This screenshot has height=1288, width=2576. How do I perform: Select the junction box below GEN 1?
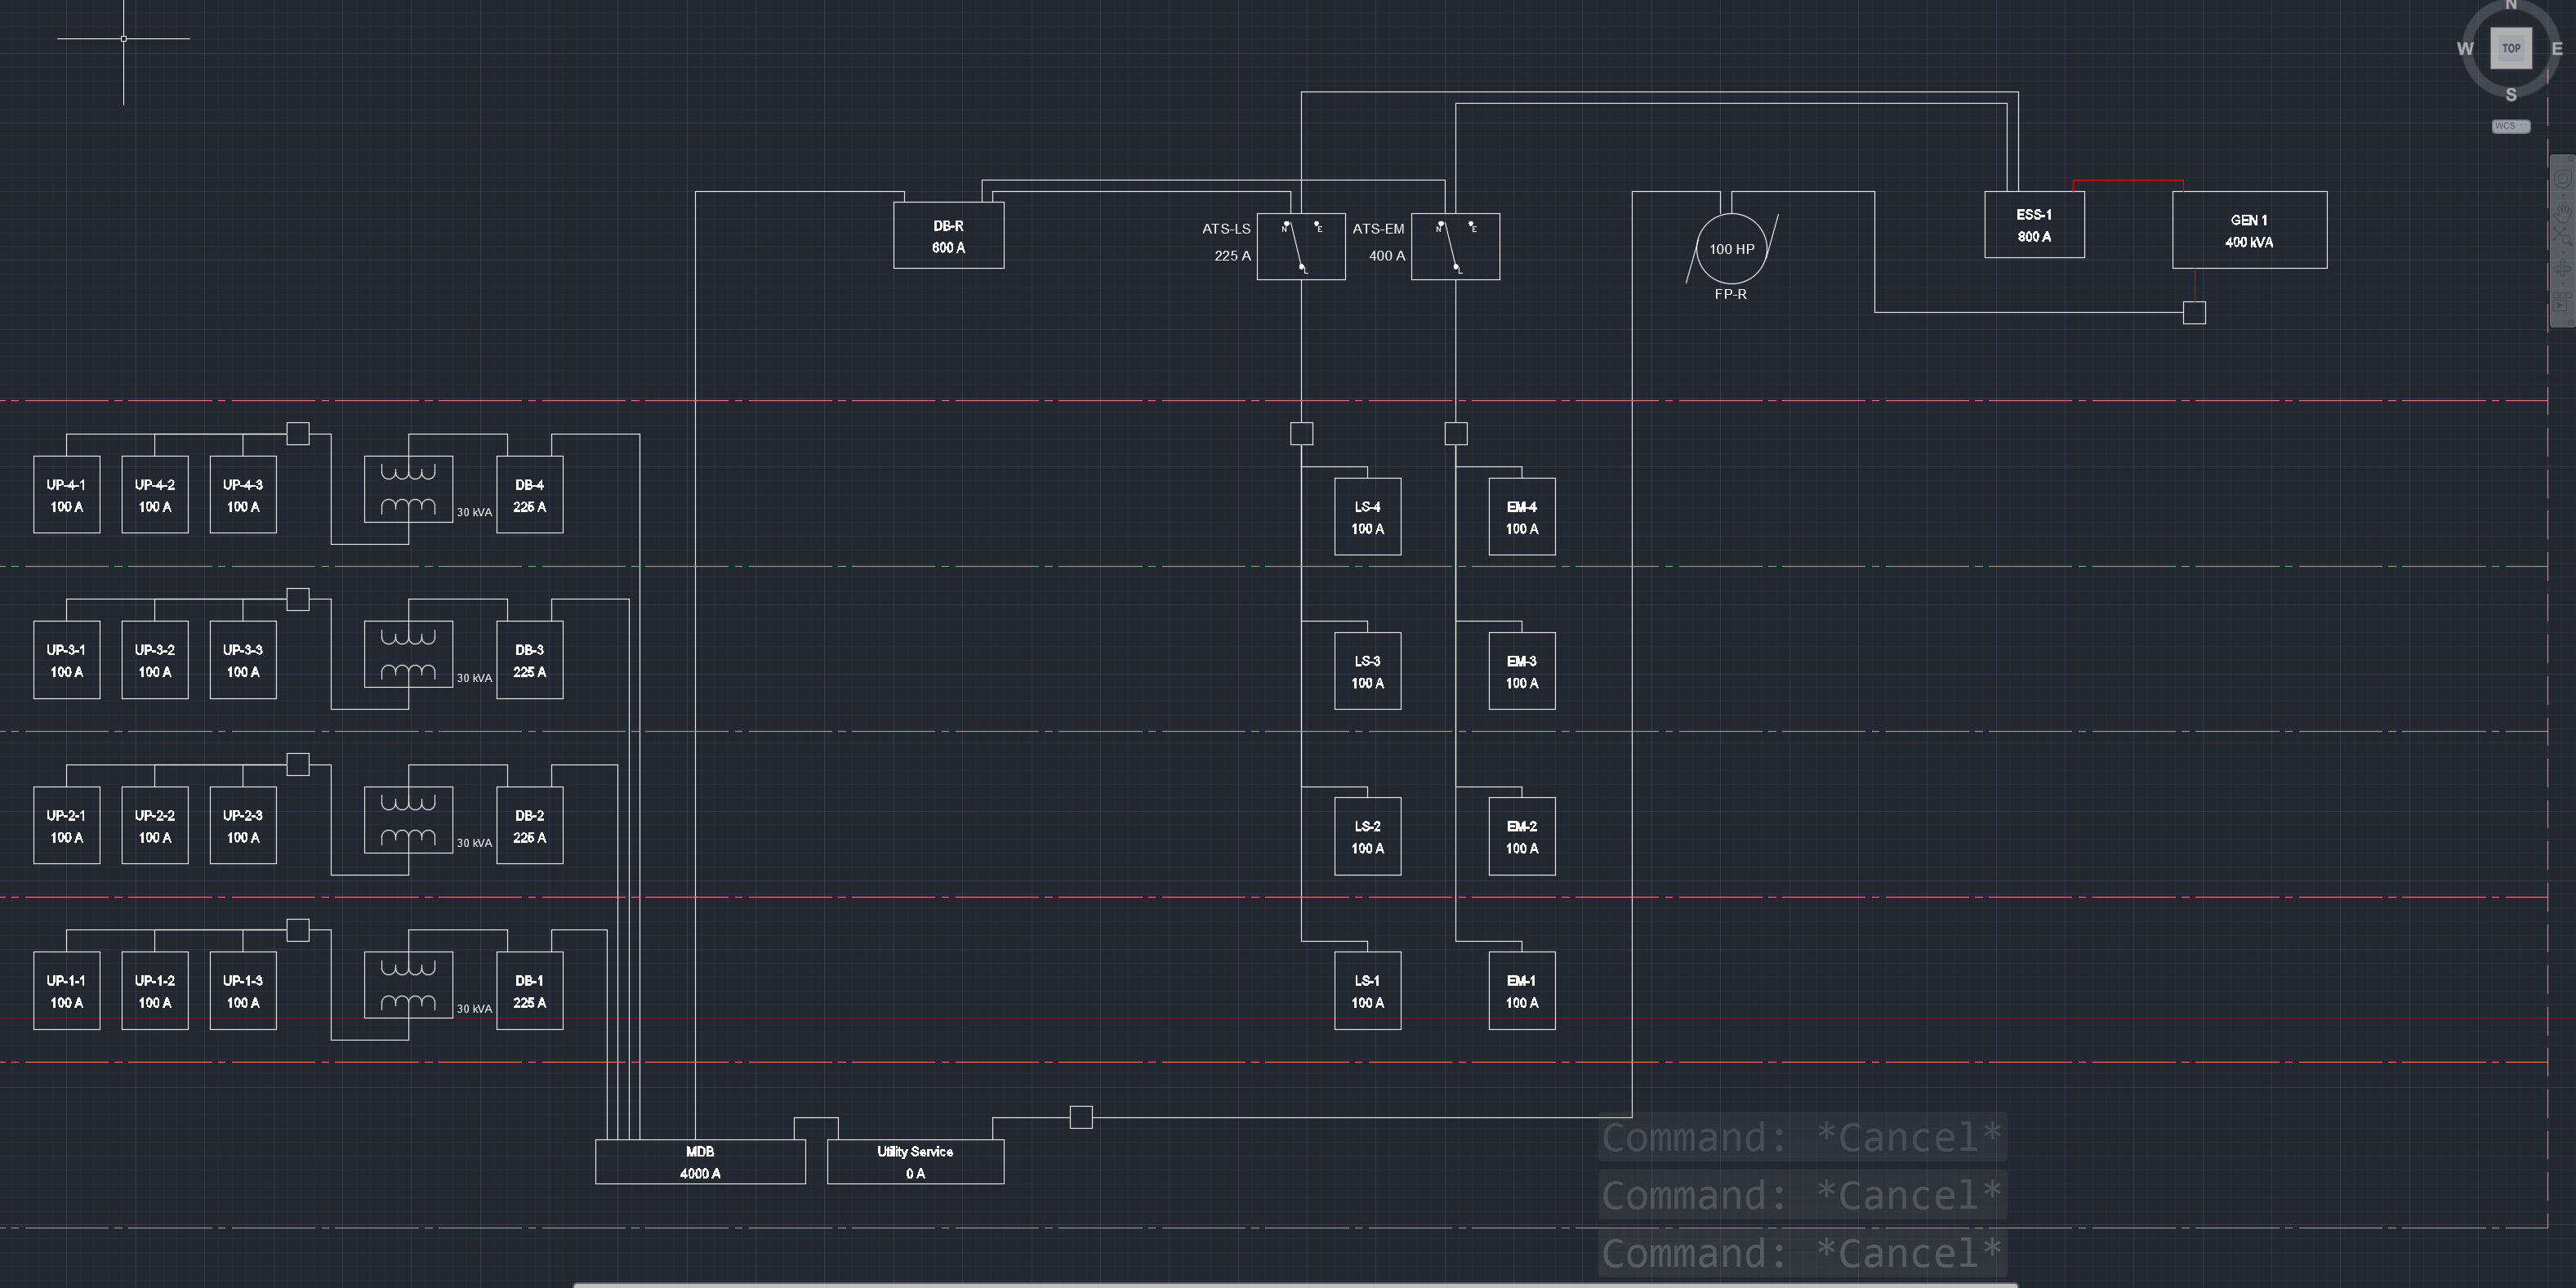(x=2194, y=313)
